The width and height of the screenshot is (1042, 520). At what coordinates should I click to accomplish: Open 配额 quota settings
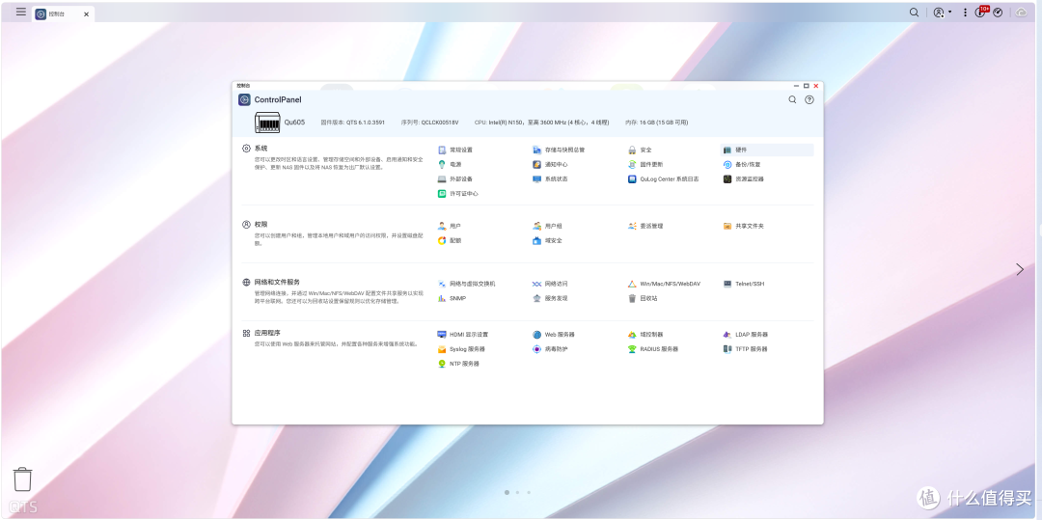450,240
